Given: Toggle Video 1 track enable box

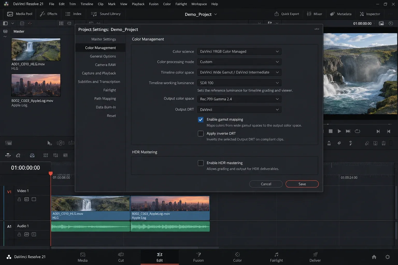Looking at the screenshot, I should pyautogui.click(x=34, y=199).
